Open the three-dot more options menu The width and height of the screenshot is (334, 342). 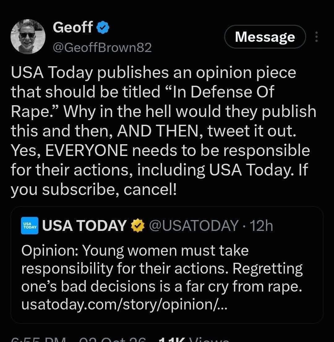coord(317,37)
